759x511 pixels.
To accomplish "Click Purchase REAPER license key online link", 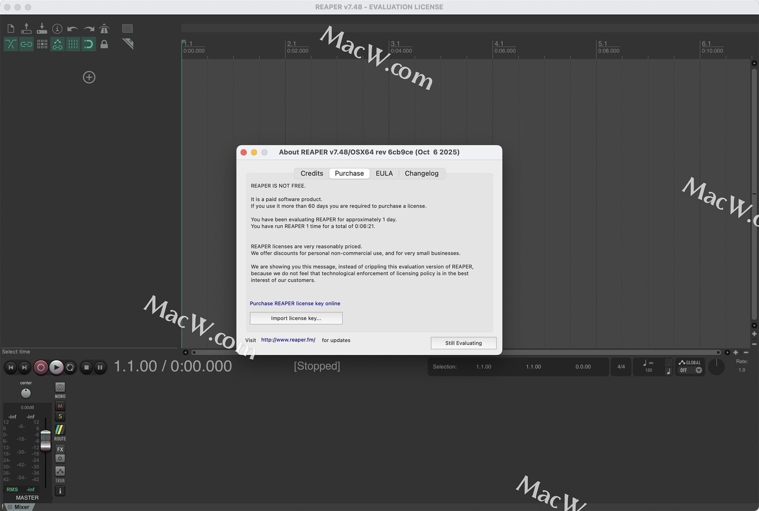I will (x=295, y=303).
